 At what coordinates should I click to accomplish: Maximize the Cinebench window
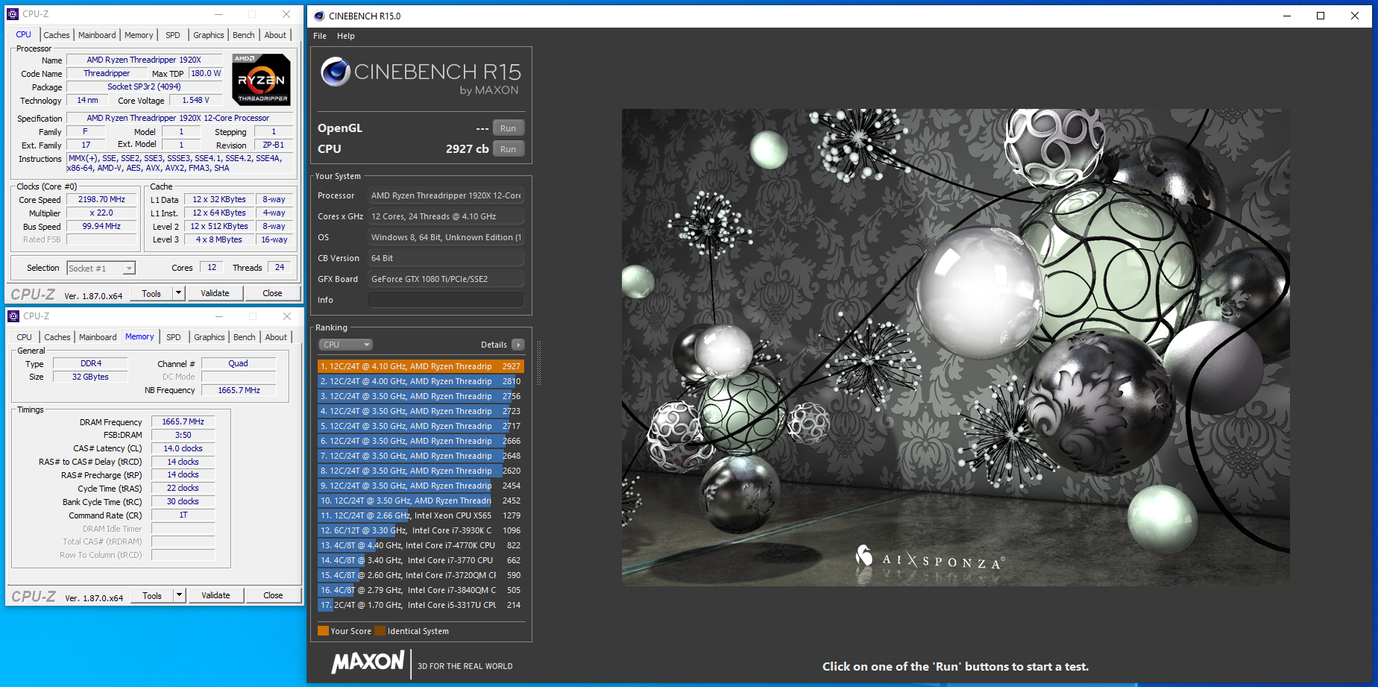pyautogui.click(x=1321, y=16)
